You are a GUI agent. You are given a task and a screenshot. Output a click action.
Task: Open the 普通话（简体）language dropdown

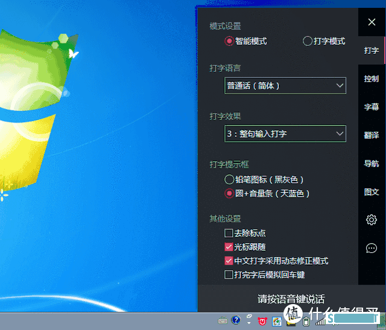tap(285, 86)
